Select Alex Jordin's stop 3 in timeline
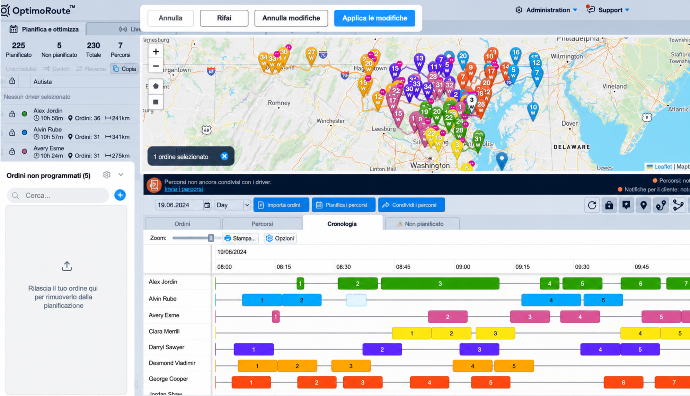690x396 pixels. [x=440, y=283]
